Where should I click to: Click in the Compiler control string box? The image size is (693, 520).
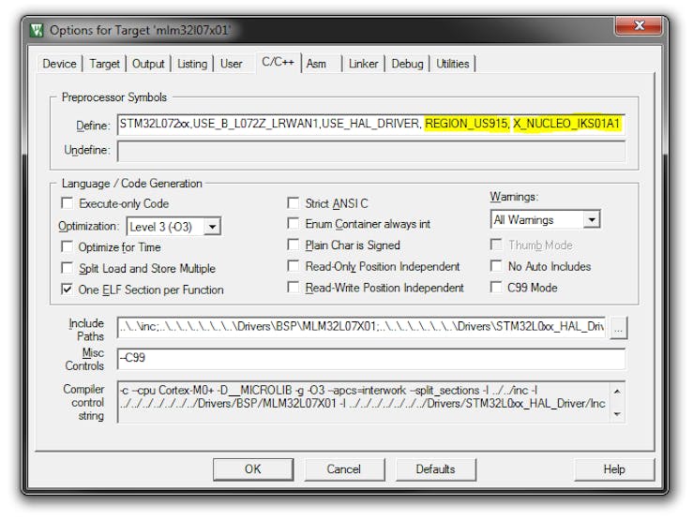tap(363, 402)
